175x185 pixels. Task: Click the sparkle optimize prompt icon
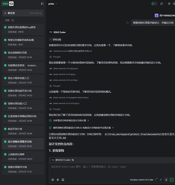pos(161,180)
